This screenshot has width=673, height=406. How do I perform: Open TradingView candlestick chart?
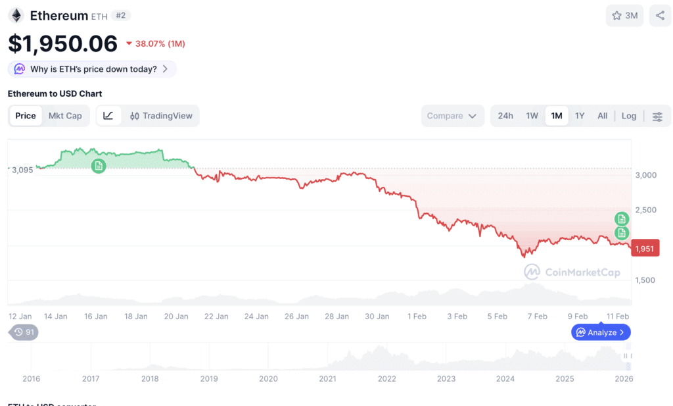[162, 116]
